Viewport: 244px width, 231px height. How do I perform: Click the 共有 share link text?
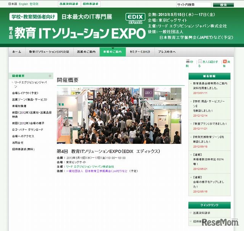[226, 64]
